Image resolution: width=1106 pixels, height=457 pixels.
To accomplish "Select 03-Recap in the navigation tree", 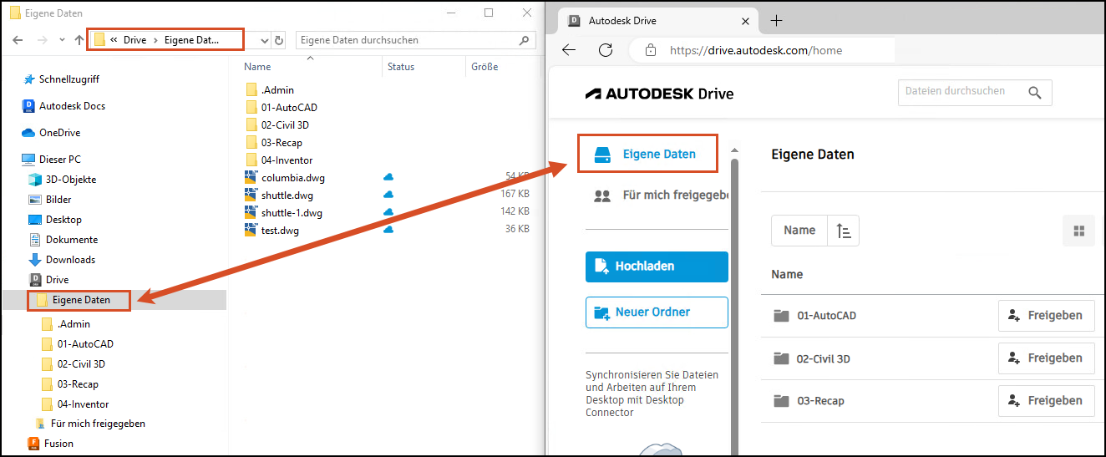I will pos(70,384).
